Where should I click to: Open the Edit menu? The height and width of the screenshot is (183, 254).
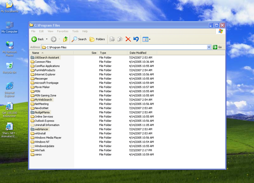pos(41,31)
